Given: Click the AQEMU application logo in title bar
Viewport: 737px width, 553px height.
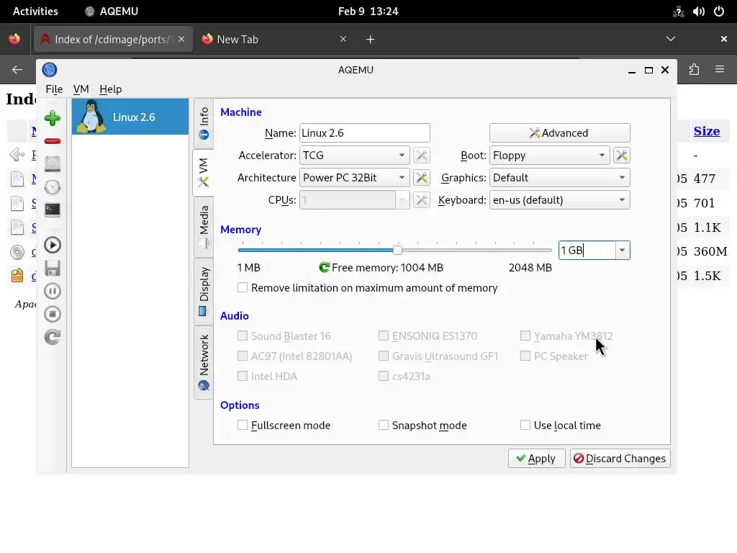Looking at the screenshot, I should [x=50, y=70].
